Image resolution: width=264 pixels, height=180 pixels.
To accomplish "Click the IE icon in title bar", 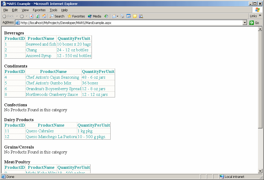I will [x=4, y=4].
